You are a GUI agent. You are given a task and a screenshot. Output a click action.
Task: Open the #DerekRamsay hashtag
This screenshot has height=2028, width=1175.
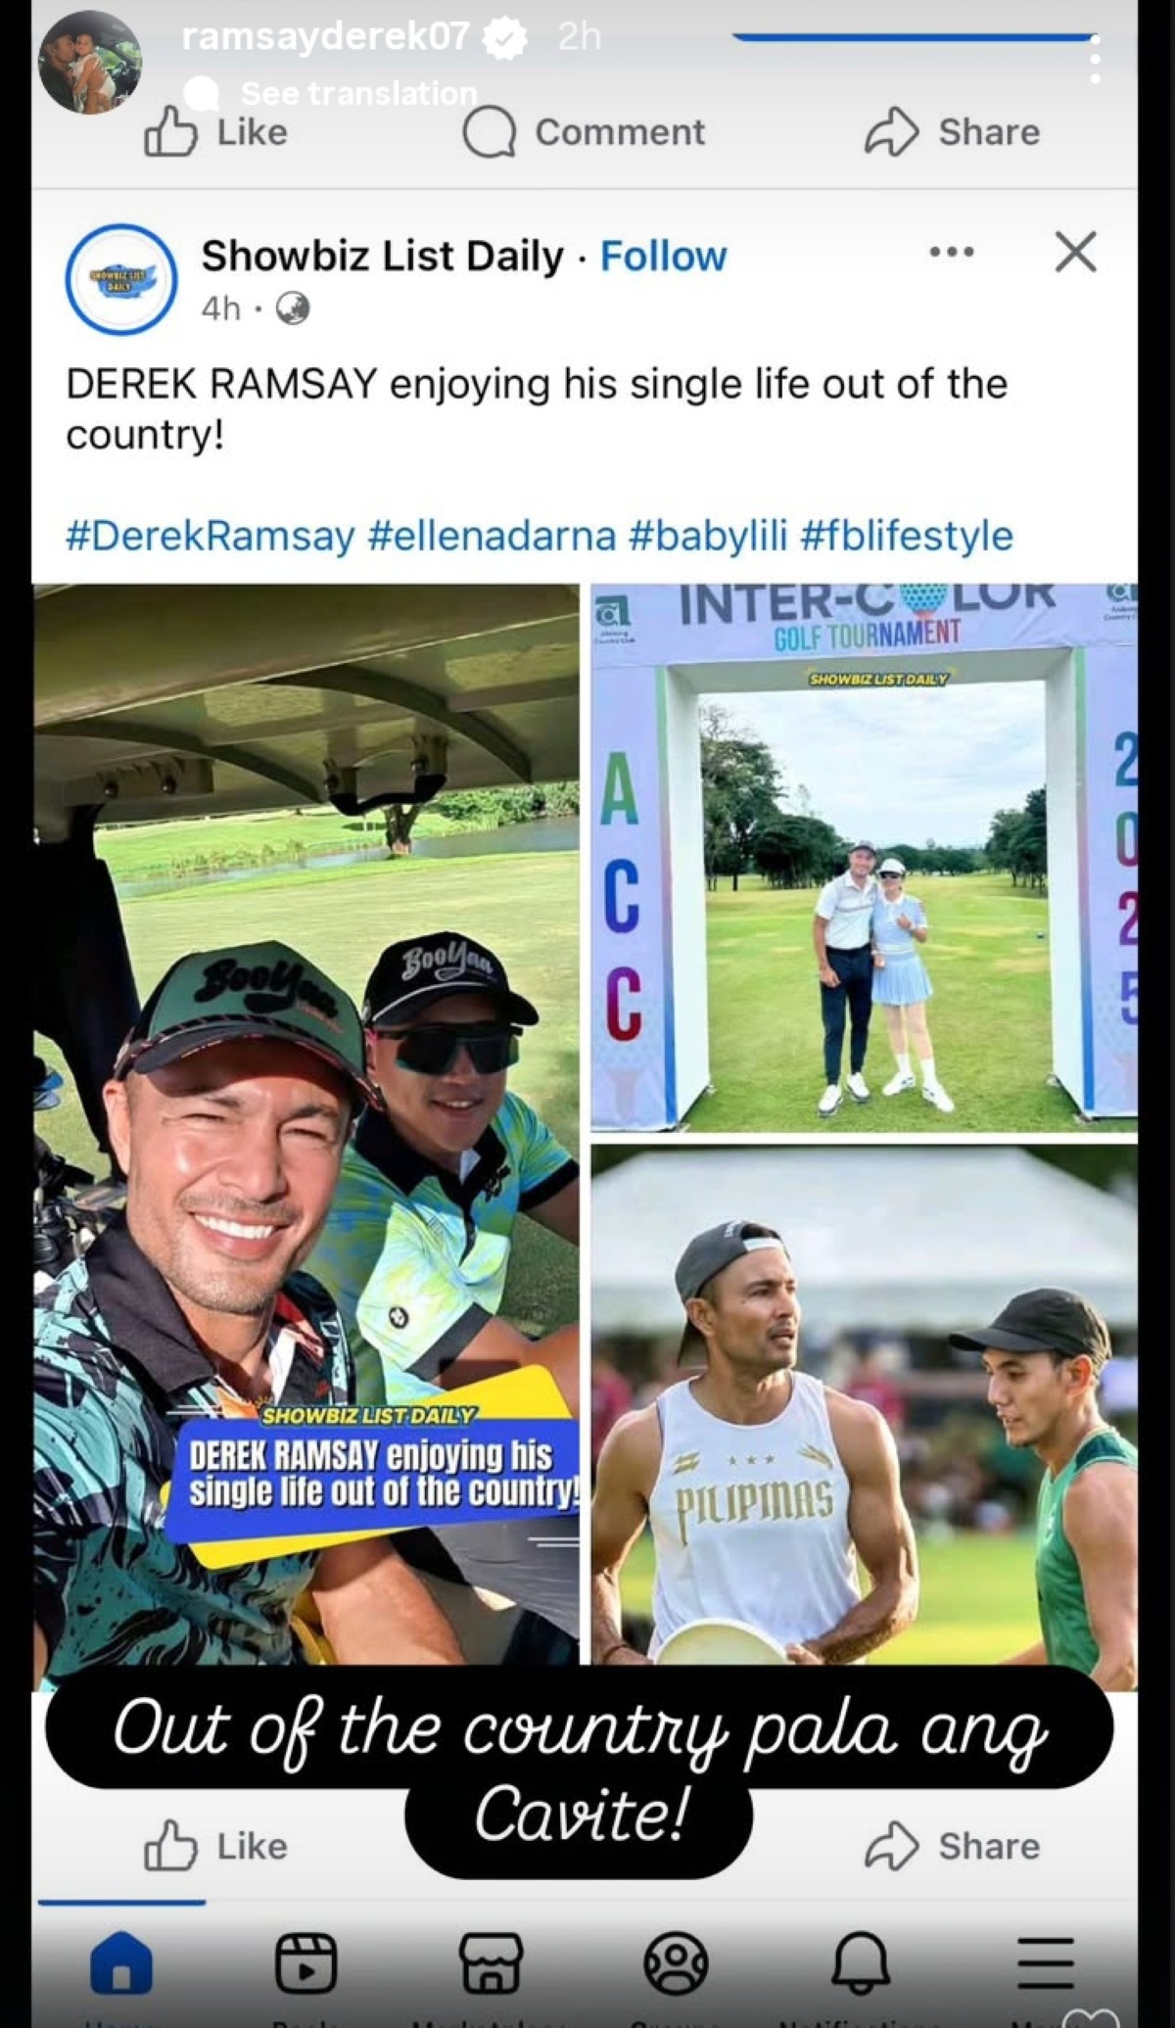(210, 536)
